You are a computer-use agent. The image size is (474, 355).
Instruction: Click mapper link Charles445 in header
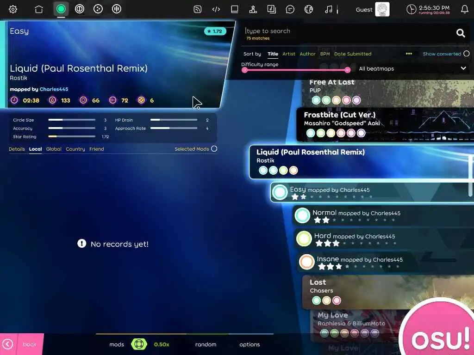(54, 89)
